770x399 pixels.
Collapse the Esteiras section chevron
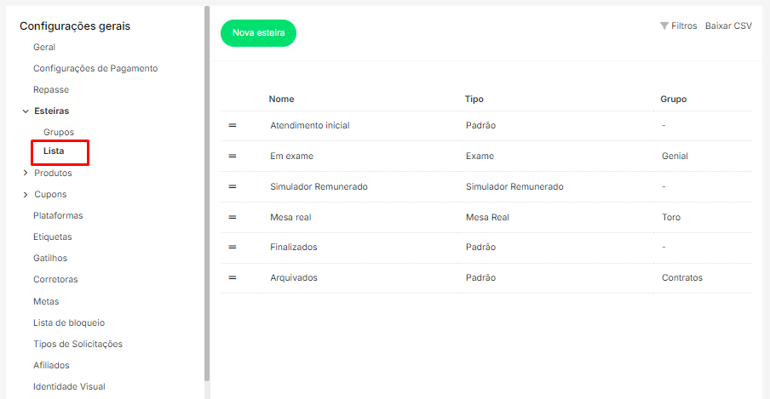click(x=26, y=111)
